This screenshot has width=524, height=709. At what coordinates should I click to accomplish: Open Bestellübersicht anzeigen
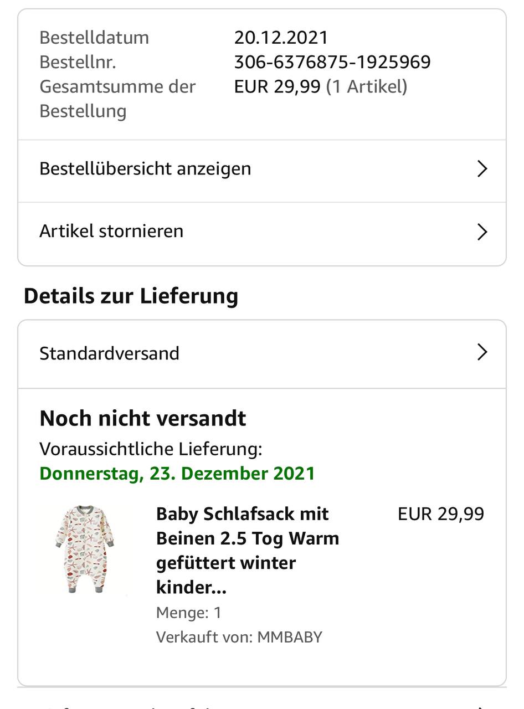tap(145, 168)
